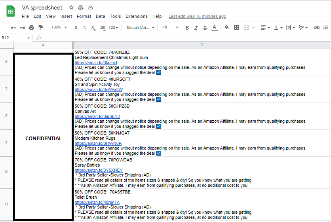This screenshot has height=222, width=331.
Task: Open the text color picker
Action: 215,28
